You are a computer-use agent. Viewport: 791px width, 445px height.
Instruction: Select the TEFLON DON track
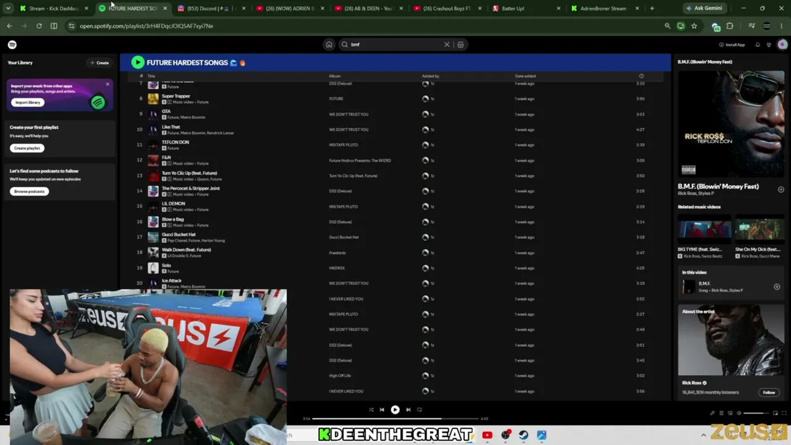[x=395, y=145]
